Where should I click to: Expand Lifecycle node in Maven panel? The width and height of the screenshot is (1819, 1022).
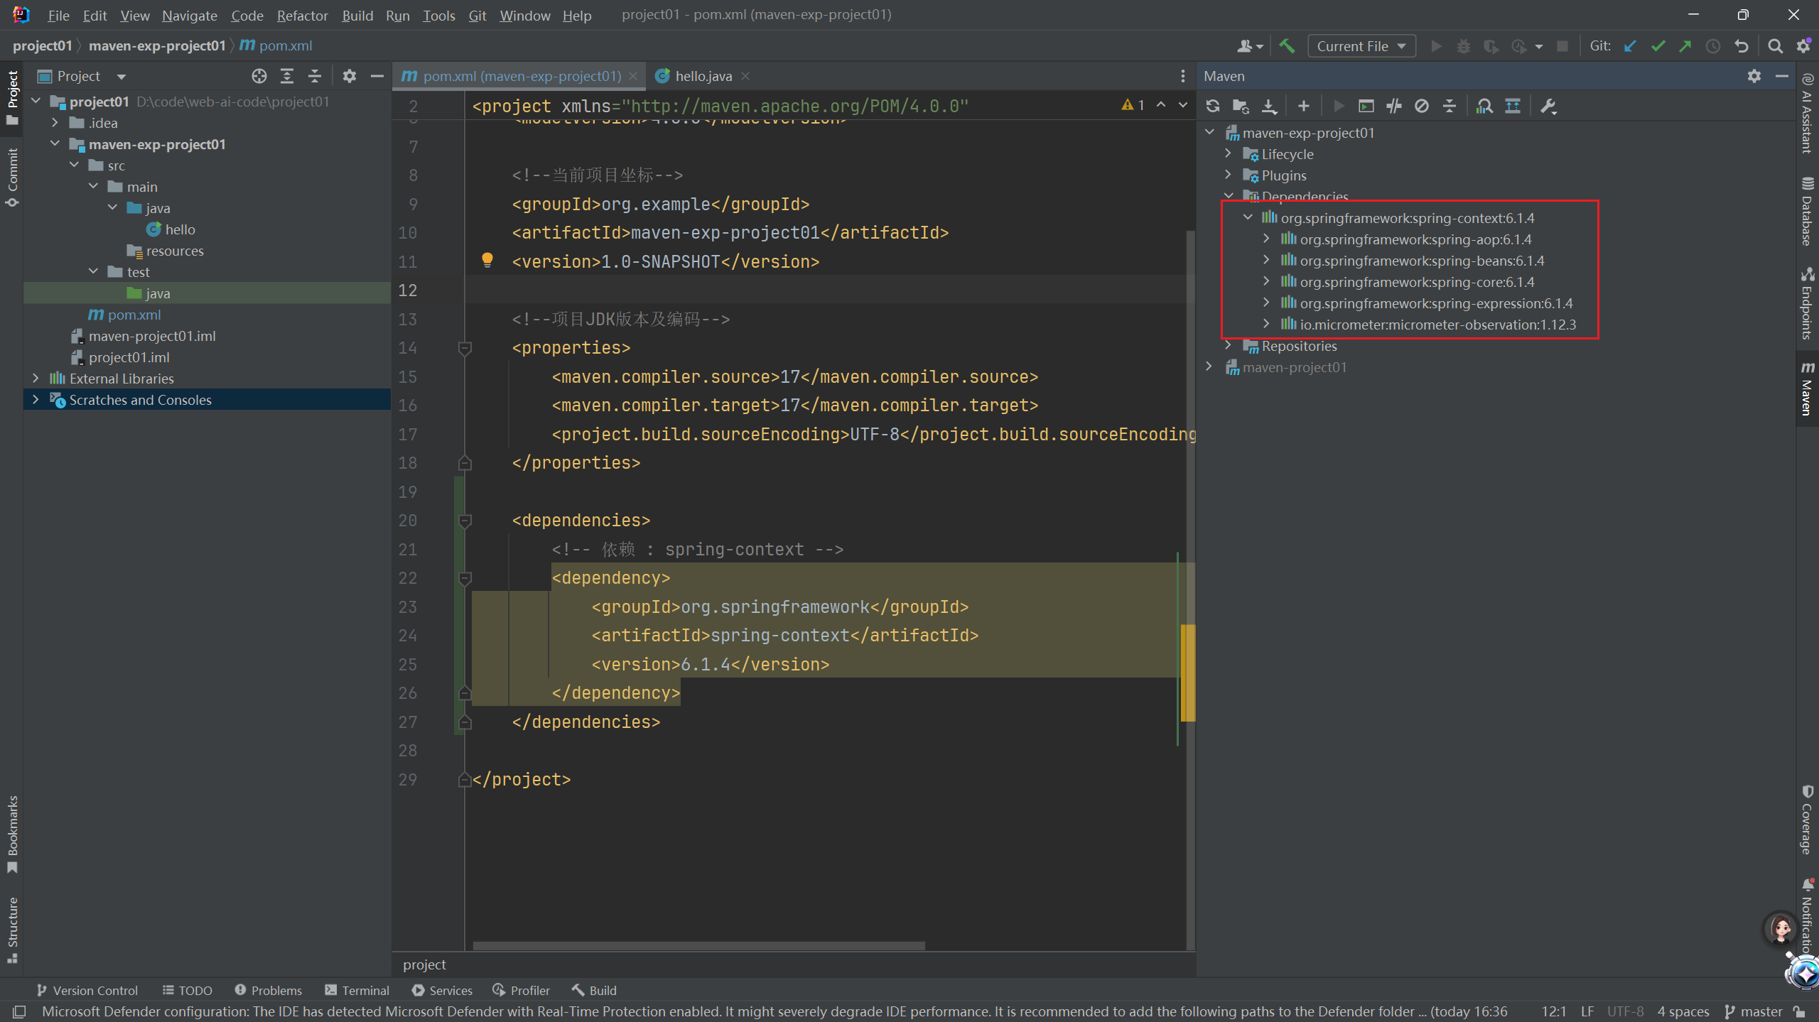click(1229, 153)
